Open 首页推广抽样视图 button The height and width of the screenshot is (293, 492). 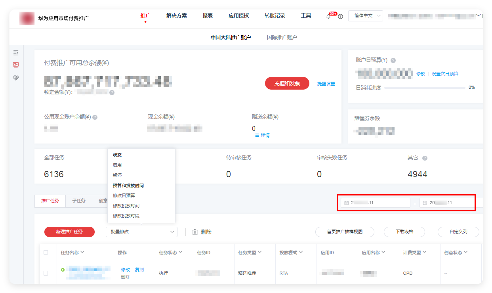pos(345,232)
